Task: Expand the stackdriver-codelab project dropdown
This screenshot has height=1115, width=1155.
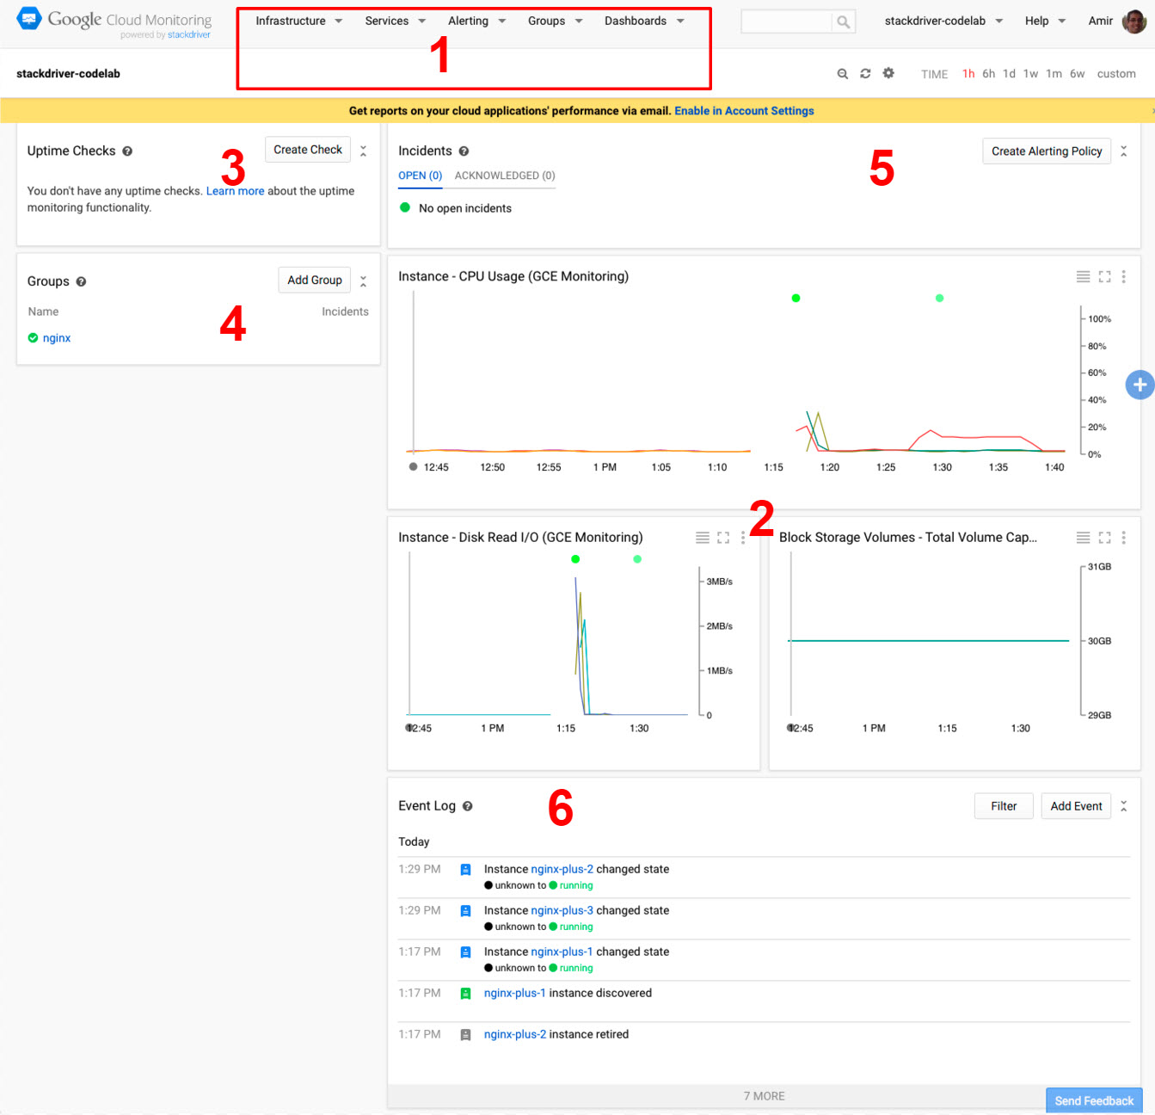Action: point(943,21)
